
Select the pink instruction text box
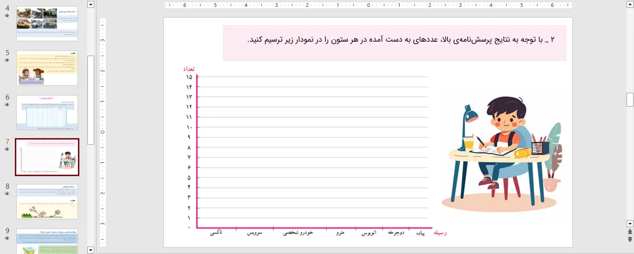(395, 43)
